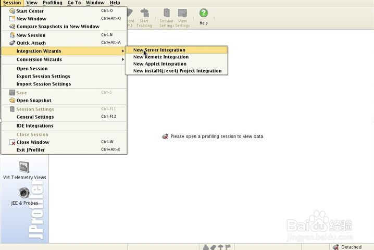Open the VM Telemetry Views section icon
This screenshot has height=250, width=374.
click(24, 167)
